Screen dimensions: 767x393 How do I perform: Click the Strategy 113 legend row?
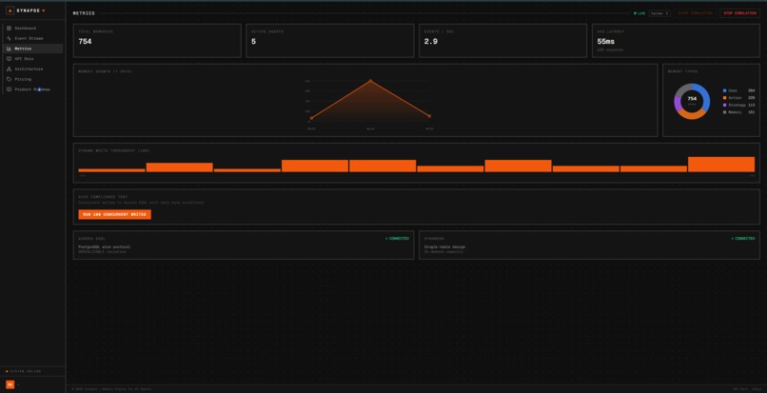(x=738, y=106)
